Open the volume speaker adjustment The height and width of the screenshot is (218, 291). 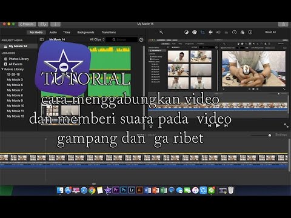click(218, 32)
